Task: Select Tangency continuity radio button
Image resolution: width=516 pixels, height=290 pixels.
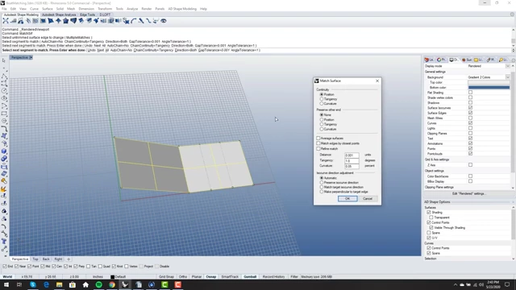Action: click(x=322, y=99)
